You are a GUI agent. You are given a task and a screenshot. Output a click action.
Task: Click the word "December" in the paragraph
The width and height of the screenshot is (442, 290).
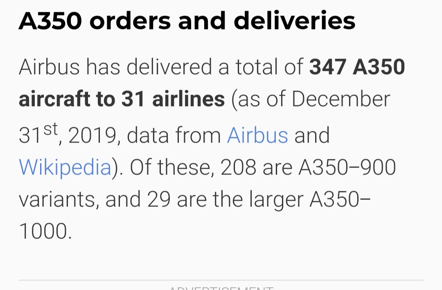[x=341, y=100]
